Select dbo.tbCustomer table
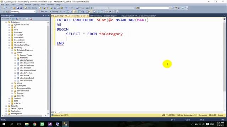Image resolution: width=227 pixels, height=127 pixels. 27,63
